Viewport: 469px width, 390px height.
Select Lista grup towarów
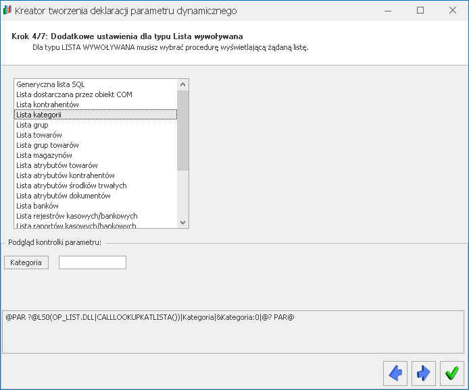tap(95, 145)
